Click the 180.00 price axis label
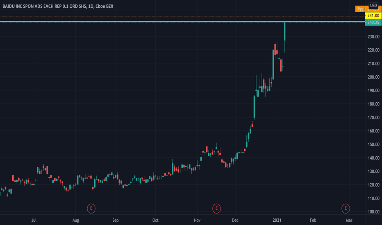382x225 pixels. coord(373,104)
